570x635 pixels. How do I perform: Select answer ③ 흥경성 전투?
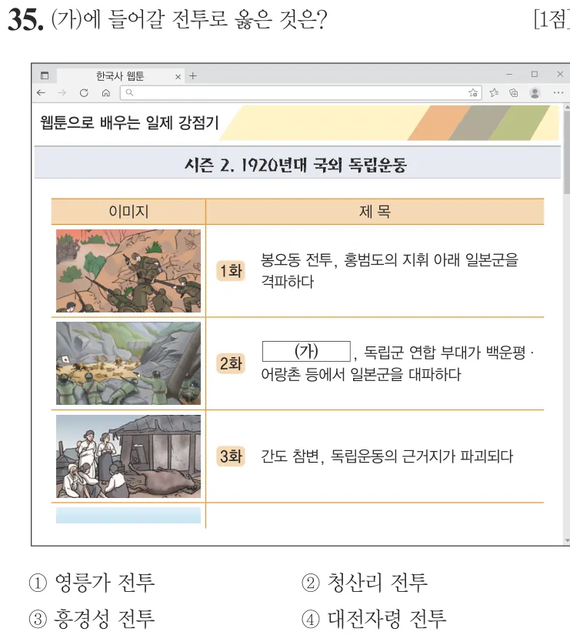pyautogui.click(x=92, y=619)
